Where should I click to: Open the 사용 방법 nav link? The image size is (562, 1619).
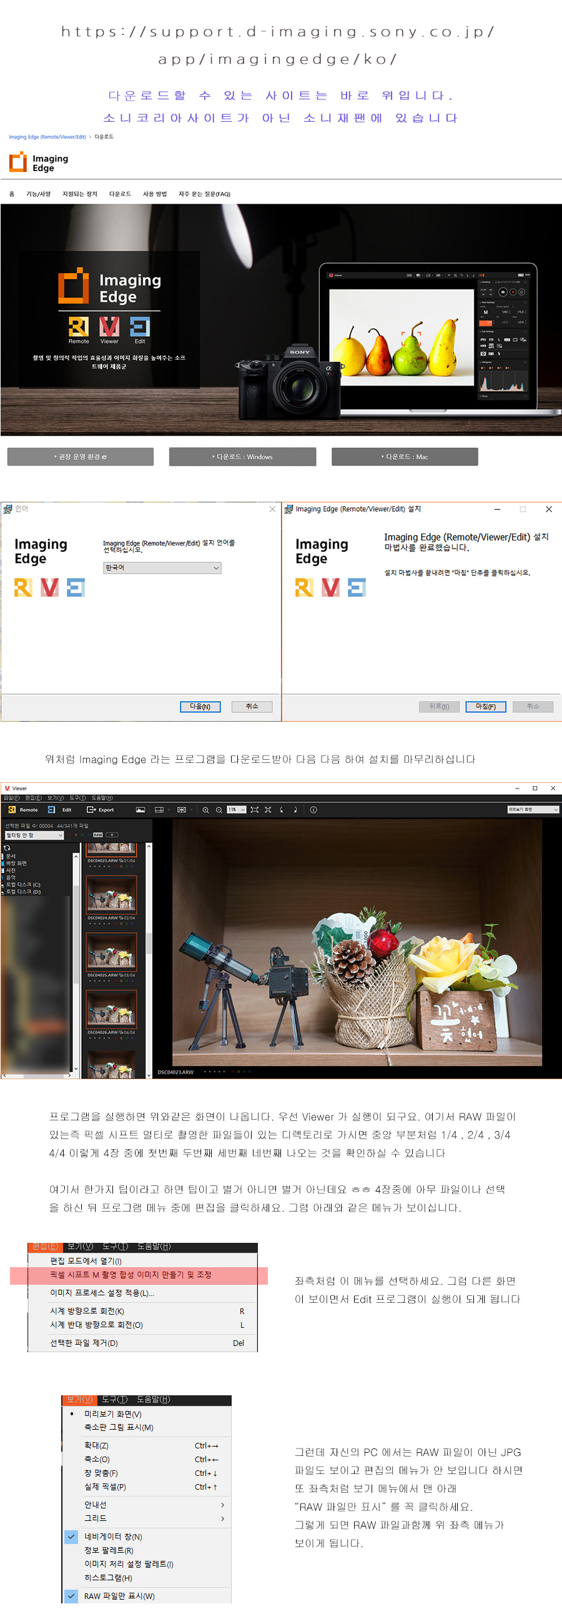point(154,194)
